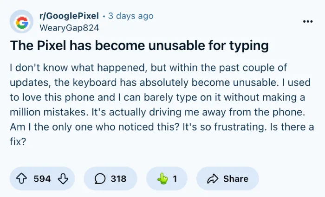The width and height of the screenshot is (325, 197).
Task: Give an award with the thumbs-up icon
Action: coord(162,178)
